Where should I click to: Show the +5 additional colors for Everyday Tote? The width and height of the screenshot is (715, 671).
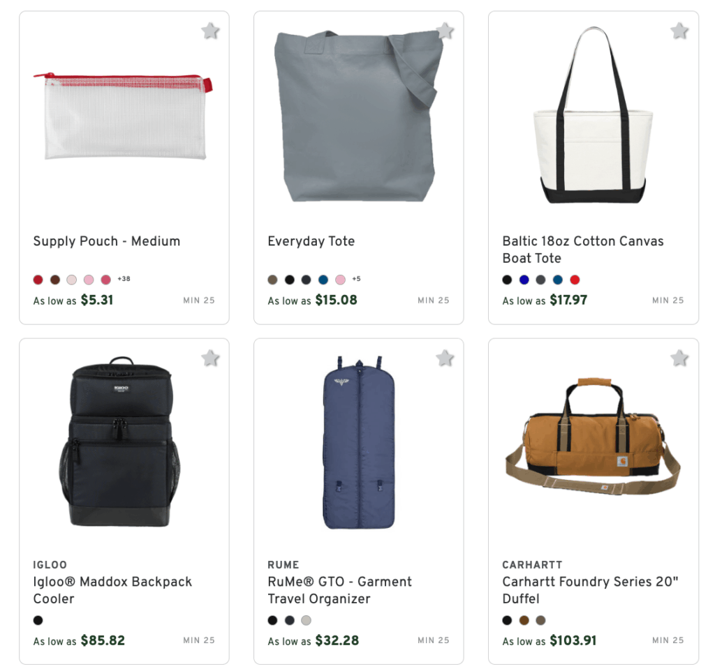[x=357, y=279]
